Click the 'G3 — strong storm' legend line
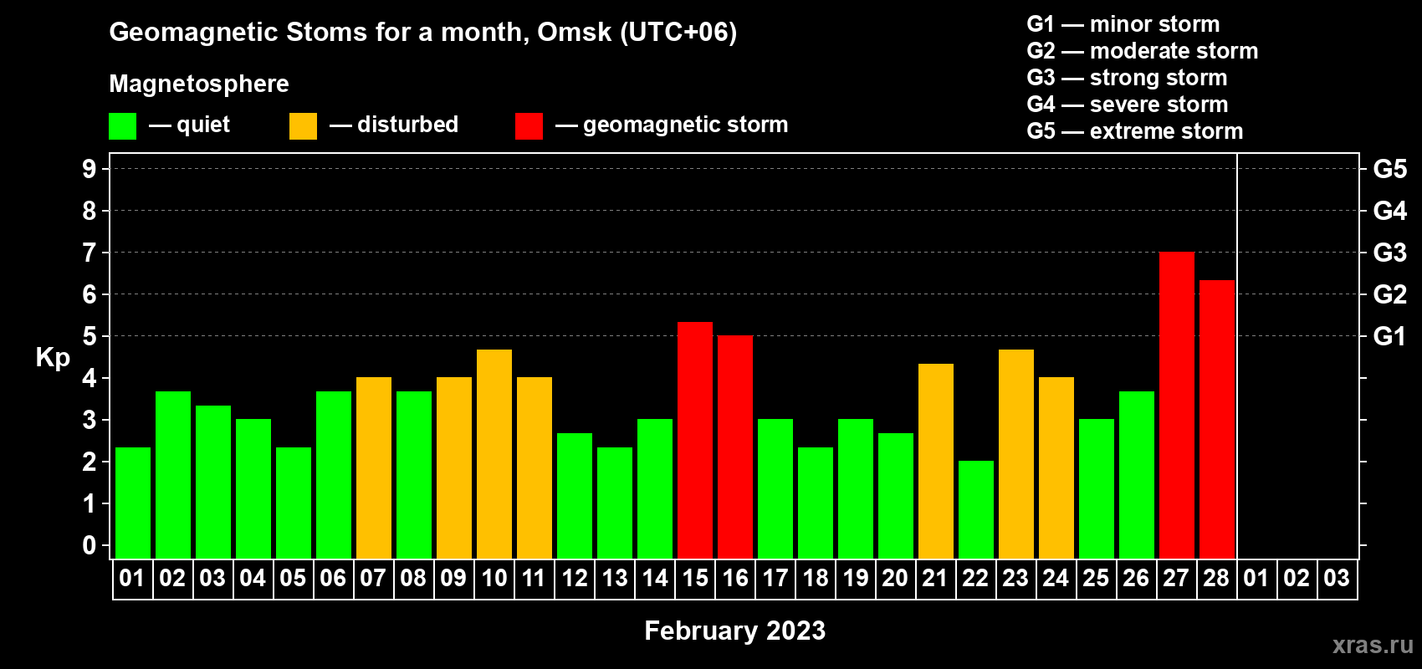This screenshot has width=1422, height=669. point(1127,78)
